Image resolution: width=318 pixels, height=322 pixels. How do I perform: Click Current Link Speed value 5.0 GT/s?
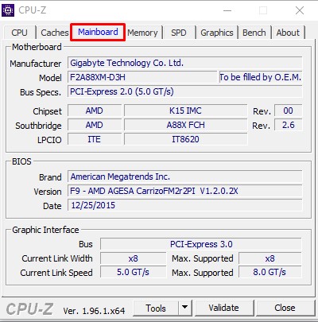(x=133, y=272)
